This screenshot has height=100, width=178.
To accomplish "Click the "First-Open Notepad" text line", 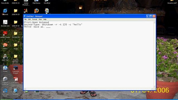I will 36,22.
